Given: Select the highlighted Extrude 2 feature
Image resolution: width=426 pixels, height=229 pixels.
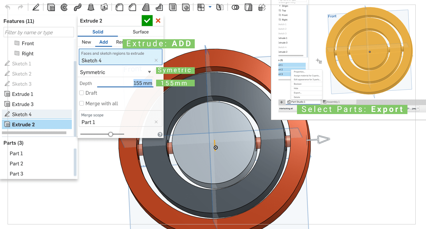Looking at the screenshot, I should point(37,124).
